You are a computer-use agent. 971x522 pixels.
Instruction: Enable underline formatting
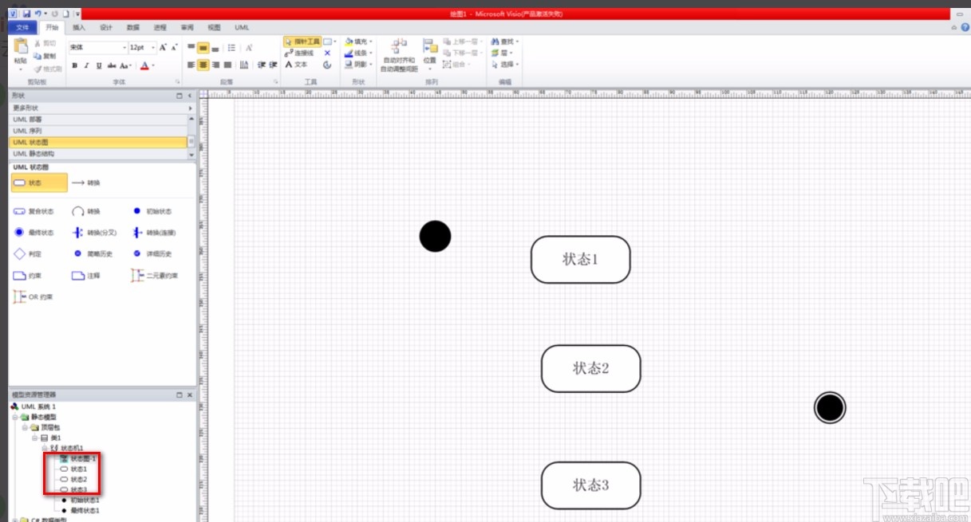tap(97, 65)
